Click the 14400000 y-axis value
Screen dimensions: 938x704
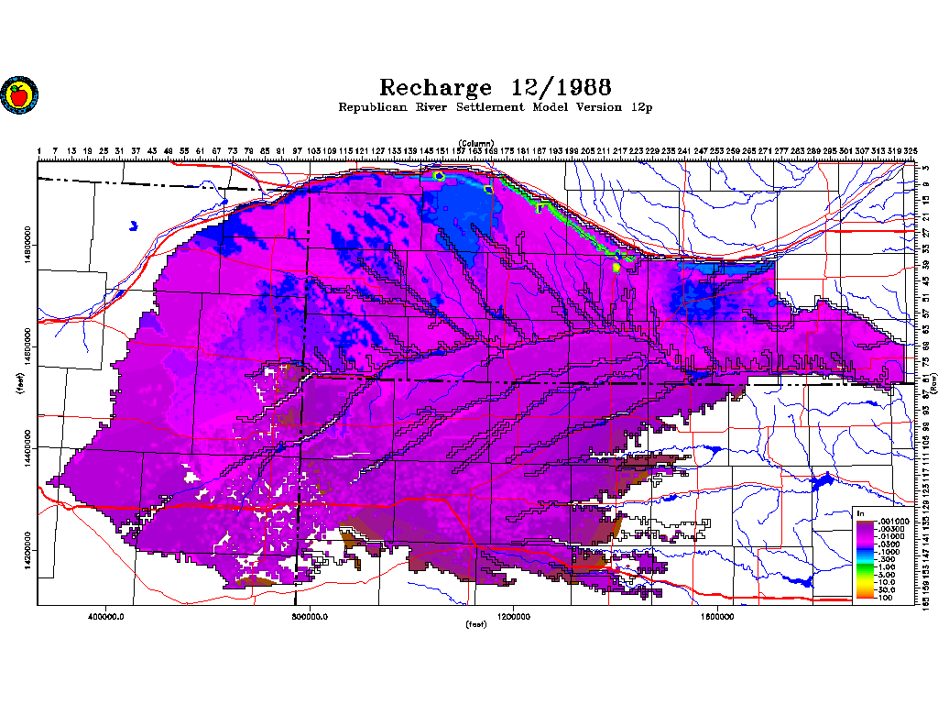point(27,449)
